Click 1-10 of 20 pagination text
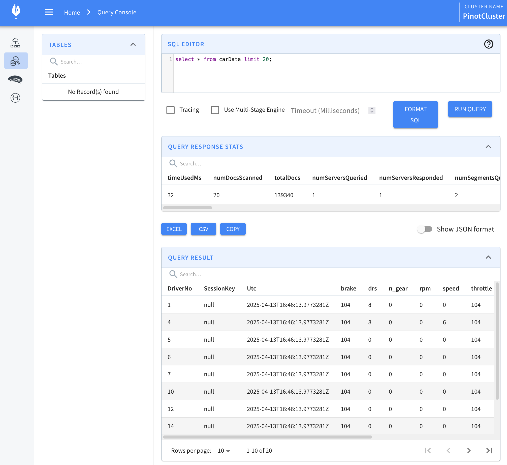 coord(259,451)
